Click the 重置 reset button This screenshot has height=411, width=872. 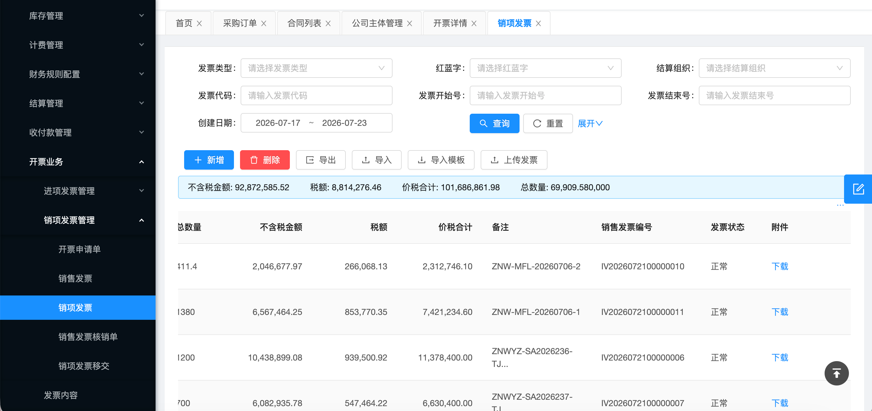point(548,123)
